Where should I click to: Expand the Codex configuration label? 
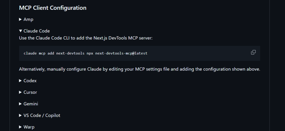click(x=30, y=81)
